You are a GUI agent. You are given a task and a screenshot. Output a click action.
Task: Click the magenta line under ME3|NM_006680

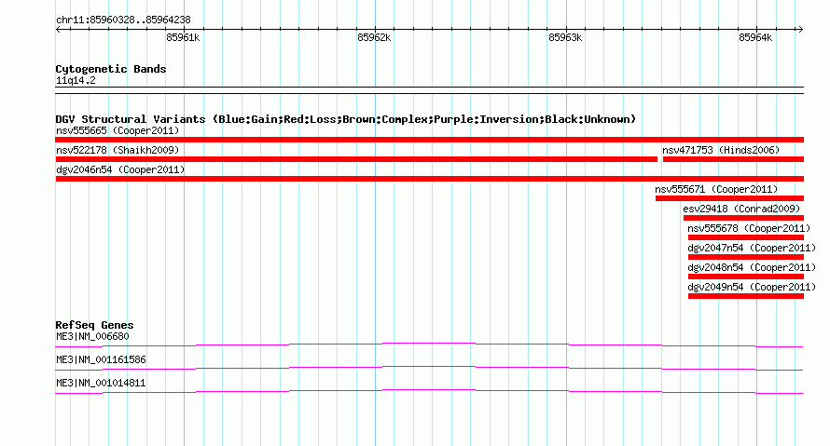point(429,345)
